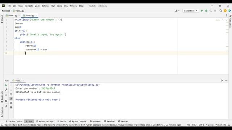Open the Terminal tool window

109,121
